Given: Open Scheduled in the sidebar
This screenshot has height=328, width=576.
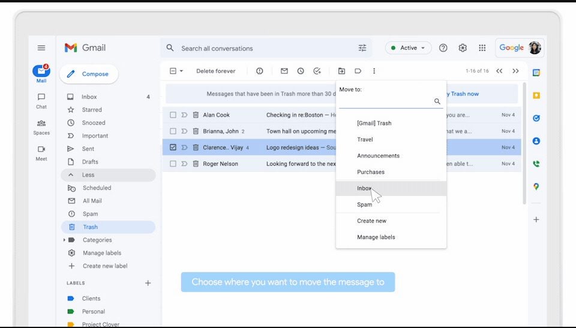Looking at the screenshot, I should coord(109,188).
